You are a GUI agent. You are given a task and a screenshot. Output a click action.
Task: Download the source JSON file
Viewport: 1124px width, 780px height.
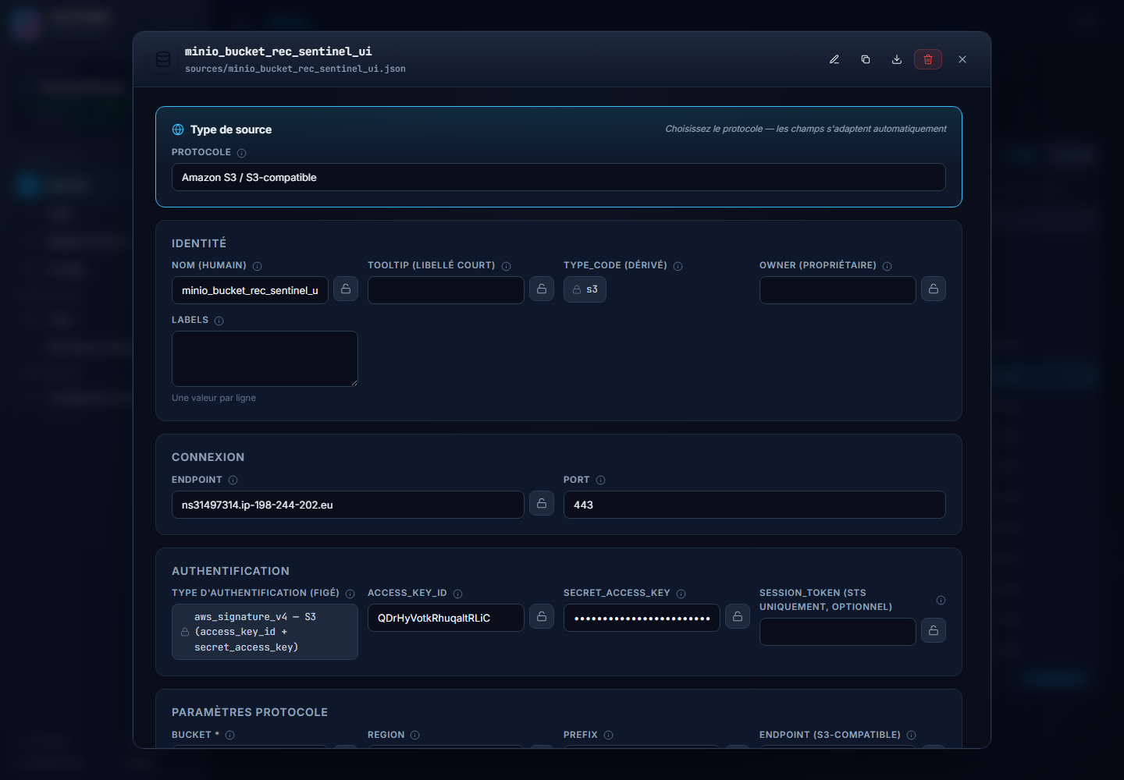(x=897, y=59)
